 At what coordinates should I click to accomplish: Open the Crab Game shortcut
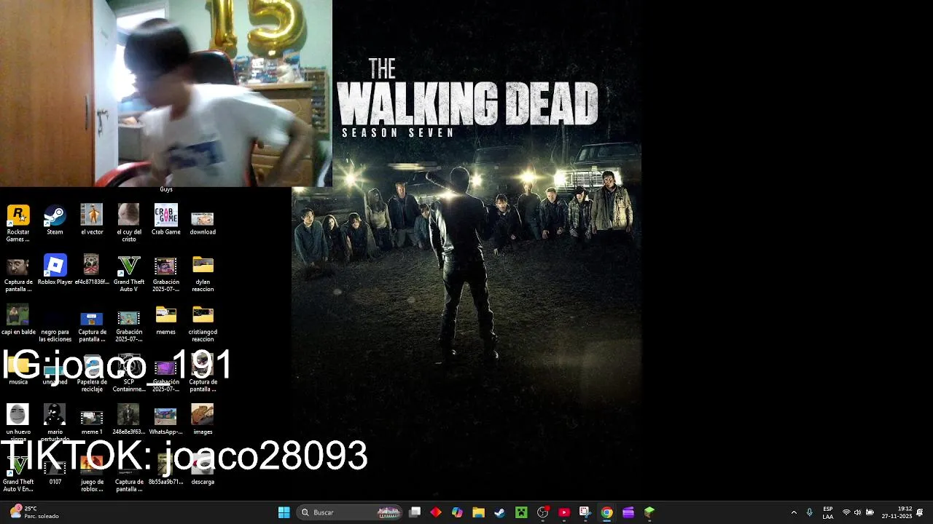click(165, 221)
